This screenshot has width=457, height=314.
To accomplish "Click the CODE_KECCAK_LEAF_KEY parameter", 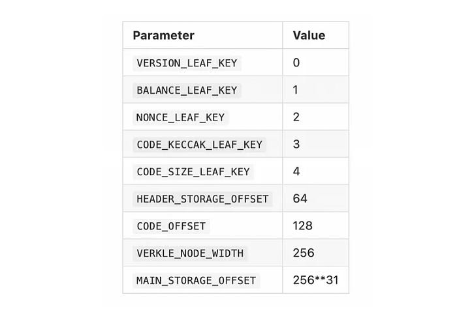I will (x=199, y=145).
